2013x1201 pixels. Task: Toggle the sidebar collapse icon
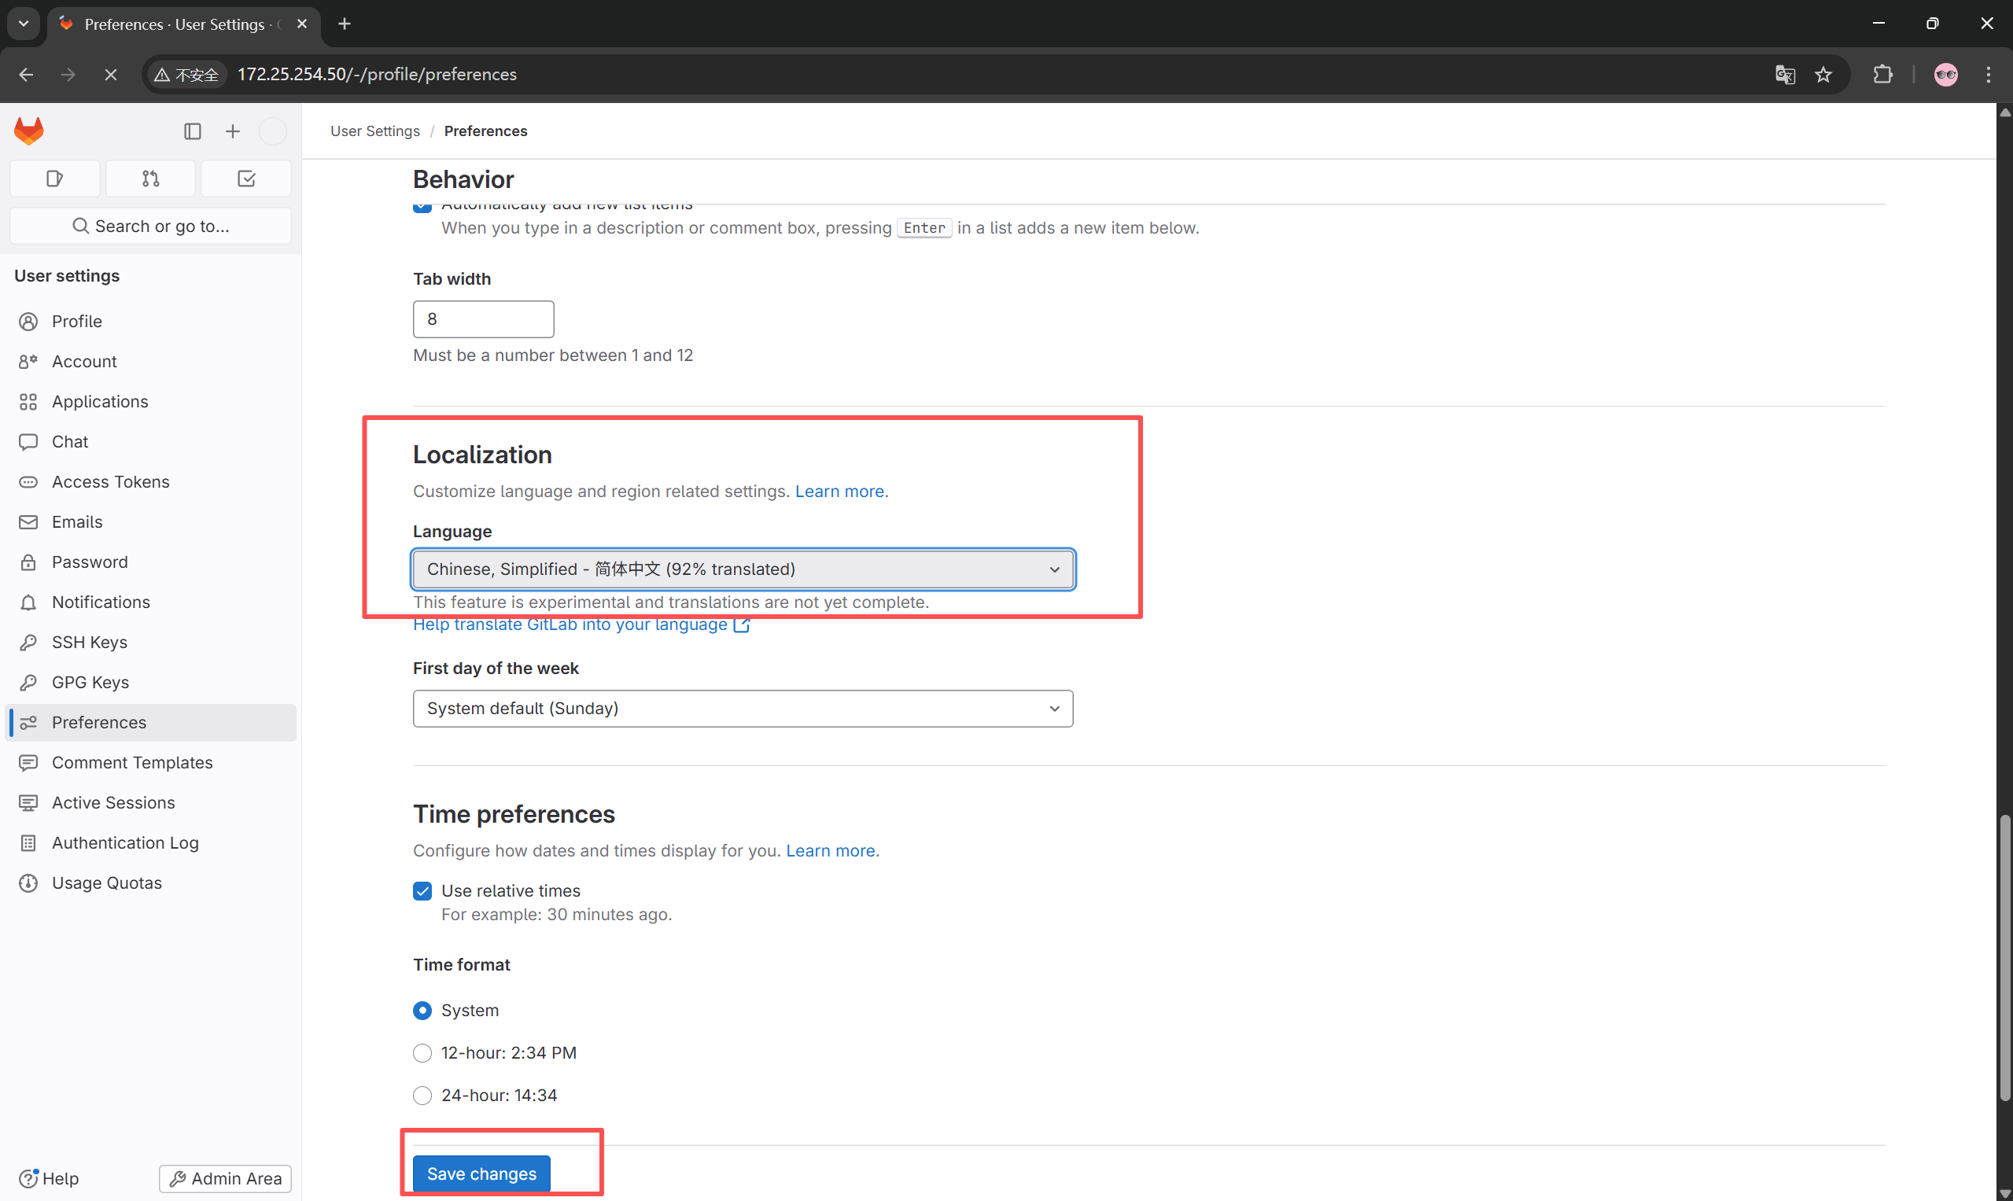click(192, 131)
